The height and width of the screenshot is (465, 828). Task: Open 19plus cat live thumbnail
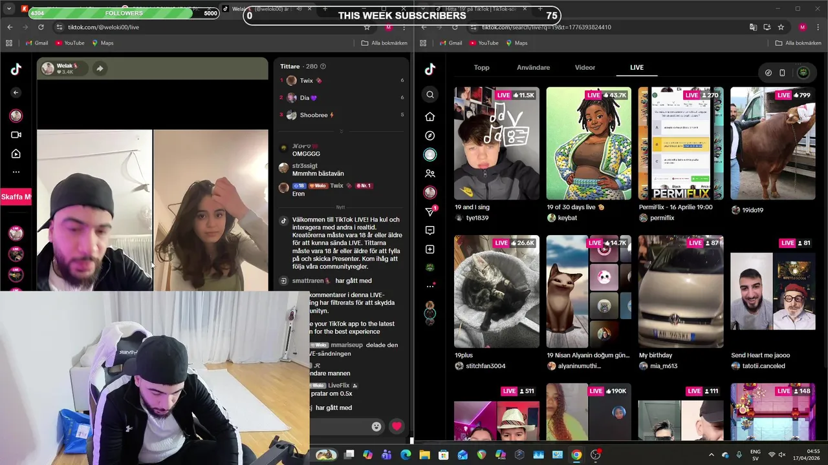click(x=496, y=291)
